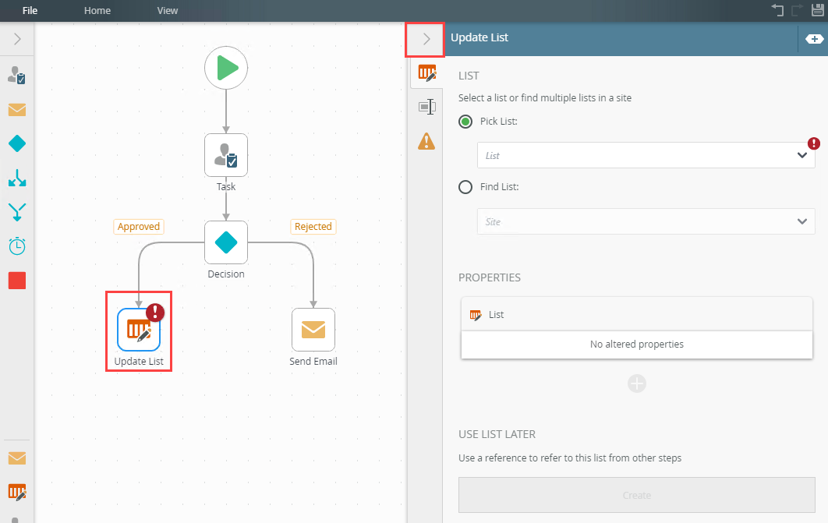Select the Pick List radio button
This screenshot has width=828, height=523.
click(x=465, y=122)
